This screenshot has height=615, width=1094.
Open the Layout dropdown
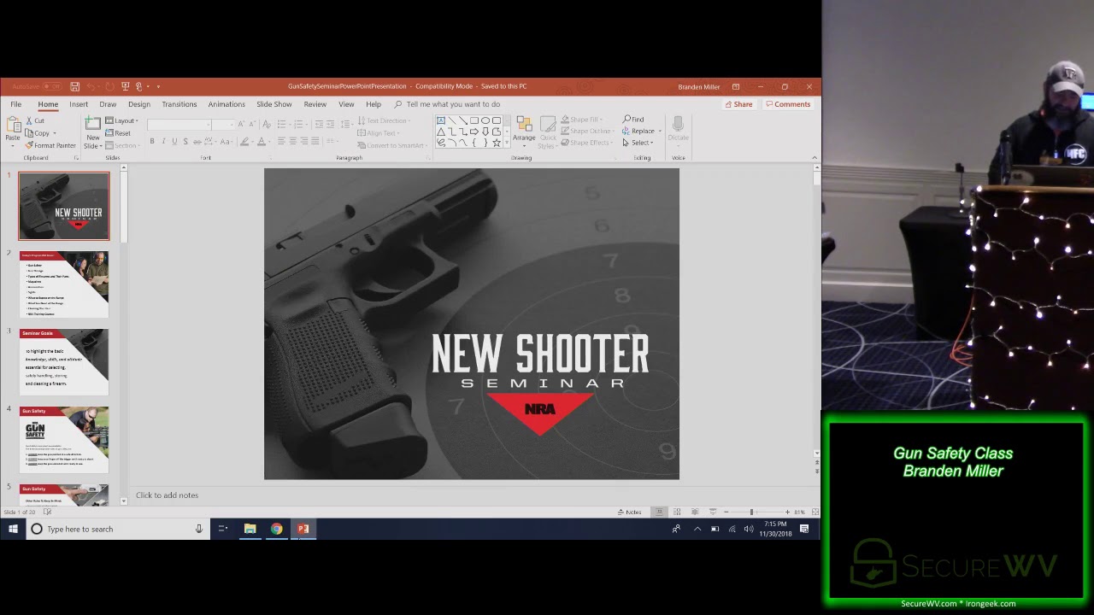pyautogui.click(x=121, y=120)
